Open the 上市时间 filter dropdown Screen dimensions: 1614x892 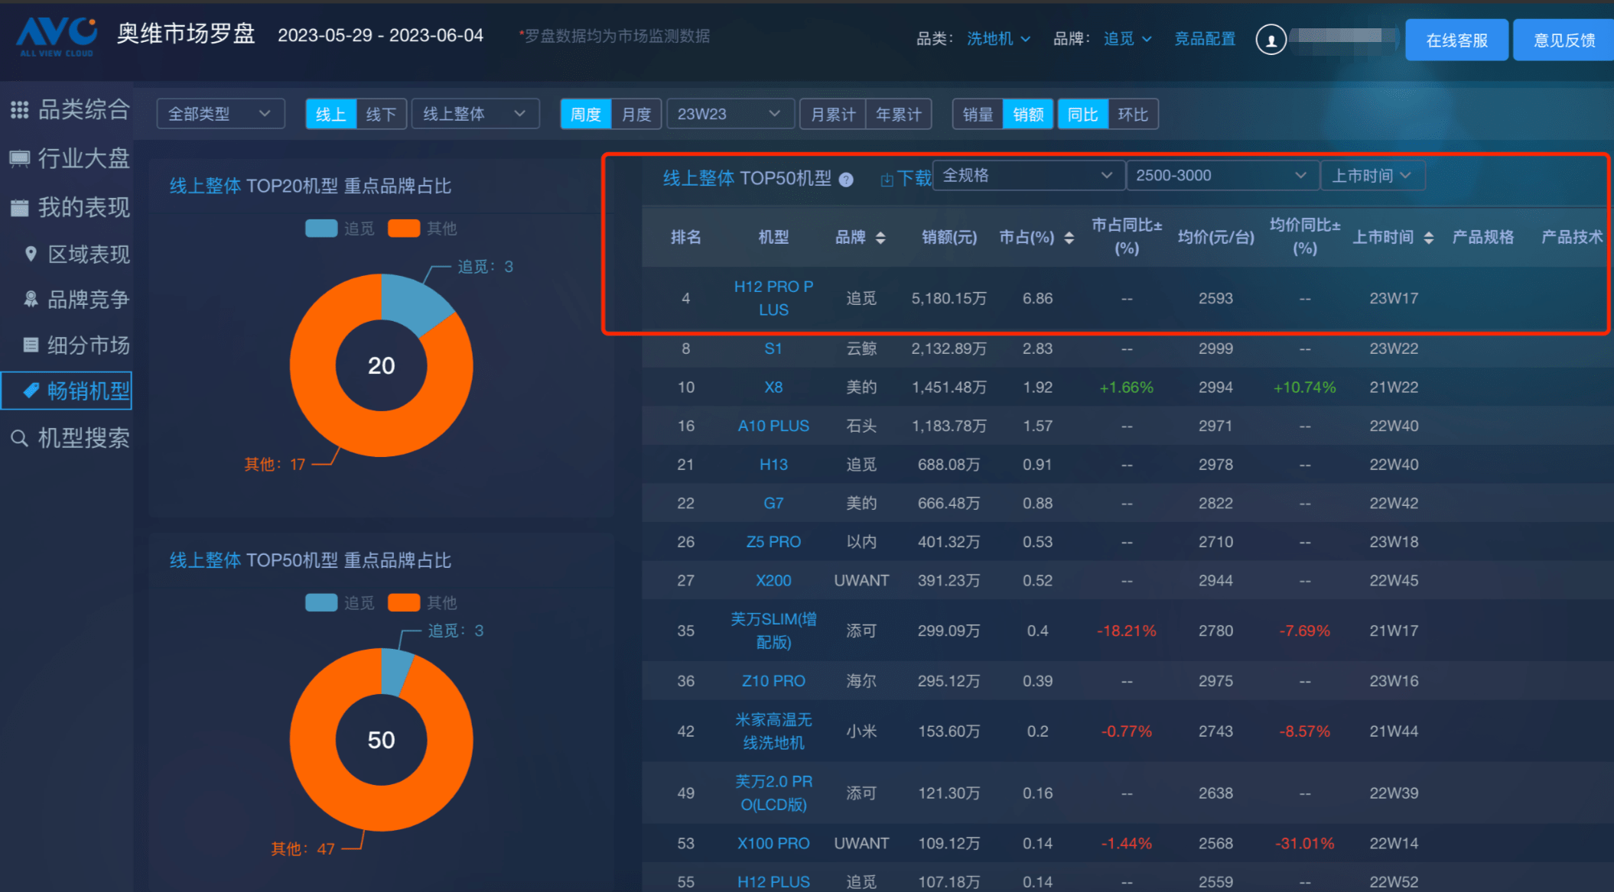point(1372,176)
